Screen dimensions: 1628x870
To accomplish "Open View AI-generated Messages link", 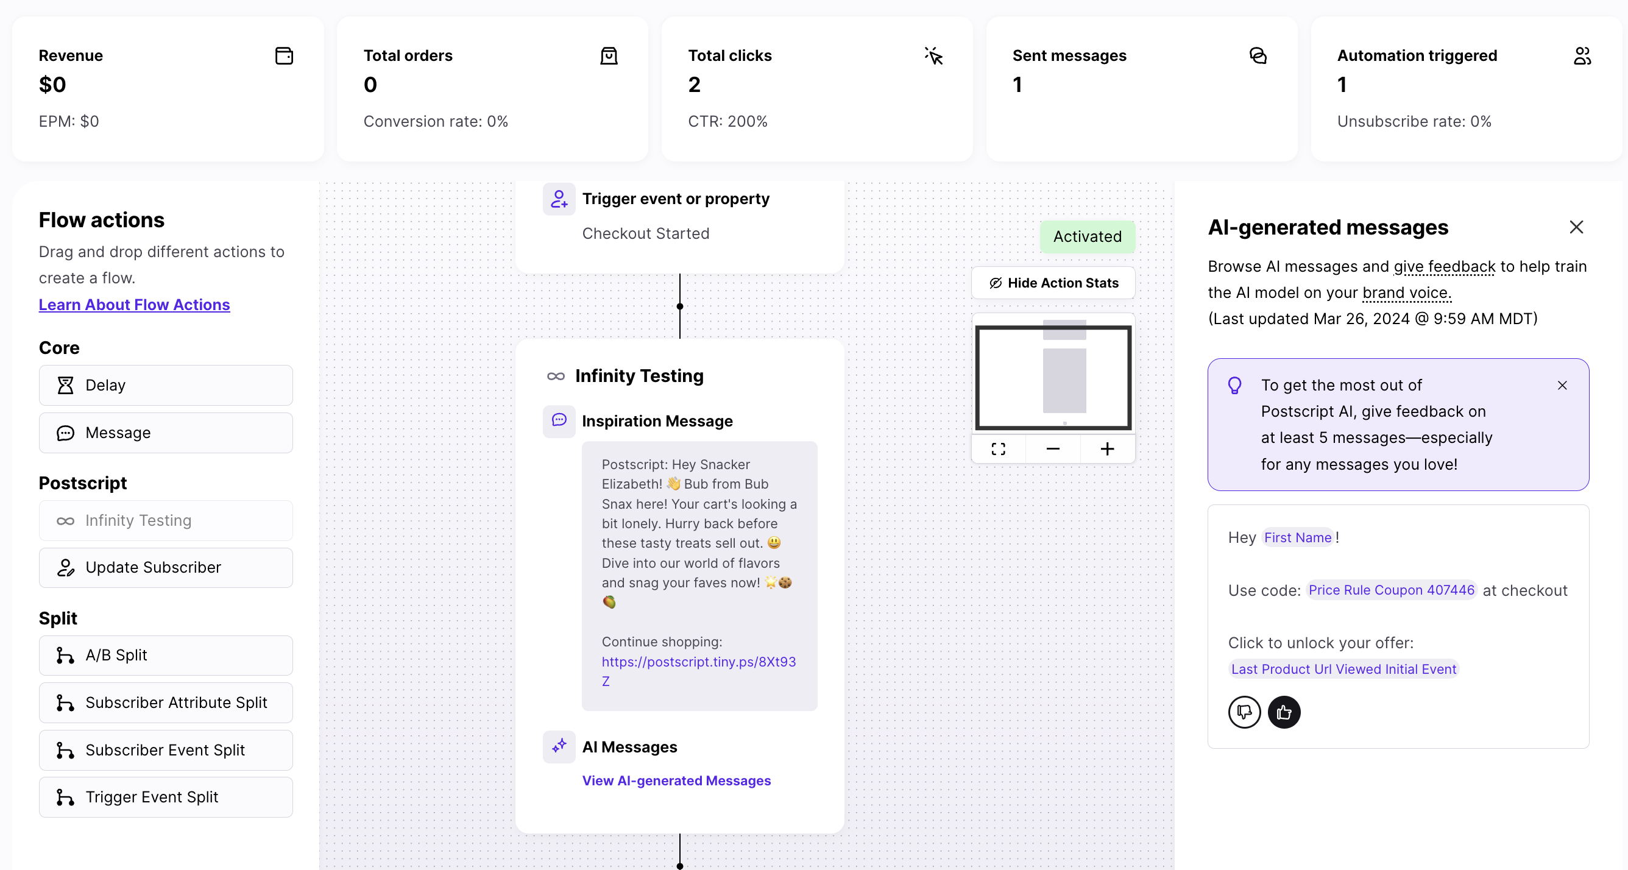I will 676,780.
